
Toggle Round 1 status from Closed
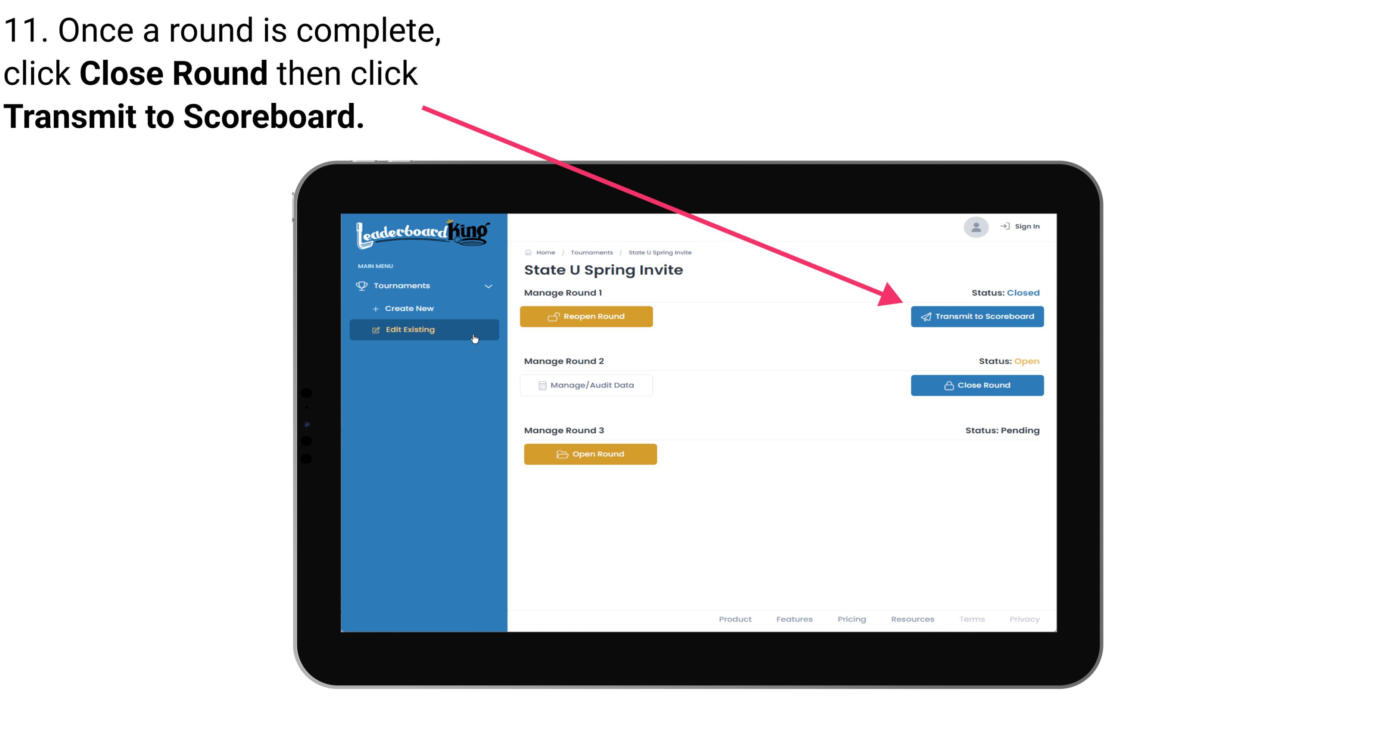click(587, 316)
